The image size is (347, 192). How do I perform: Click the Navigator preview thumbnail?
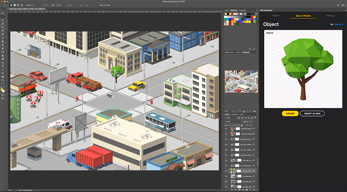(241, 82)
